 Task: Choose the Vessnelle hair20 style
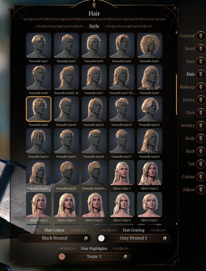click(x=66, y=173)
